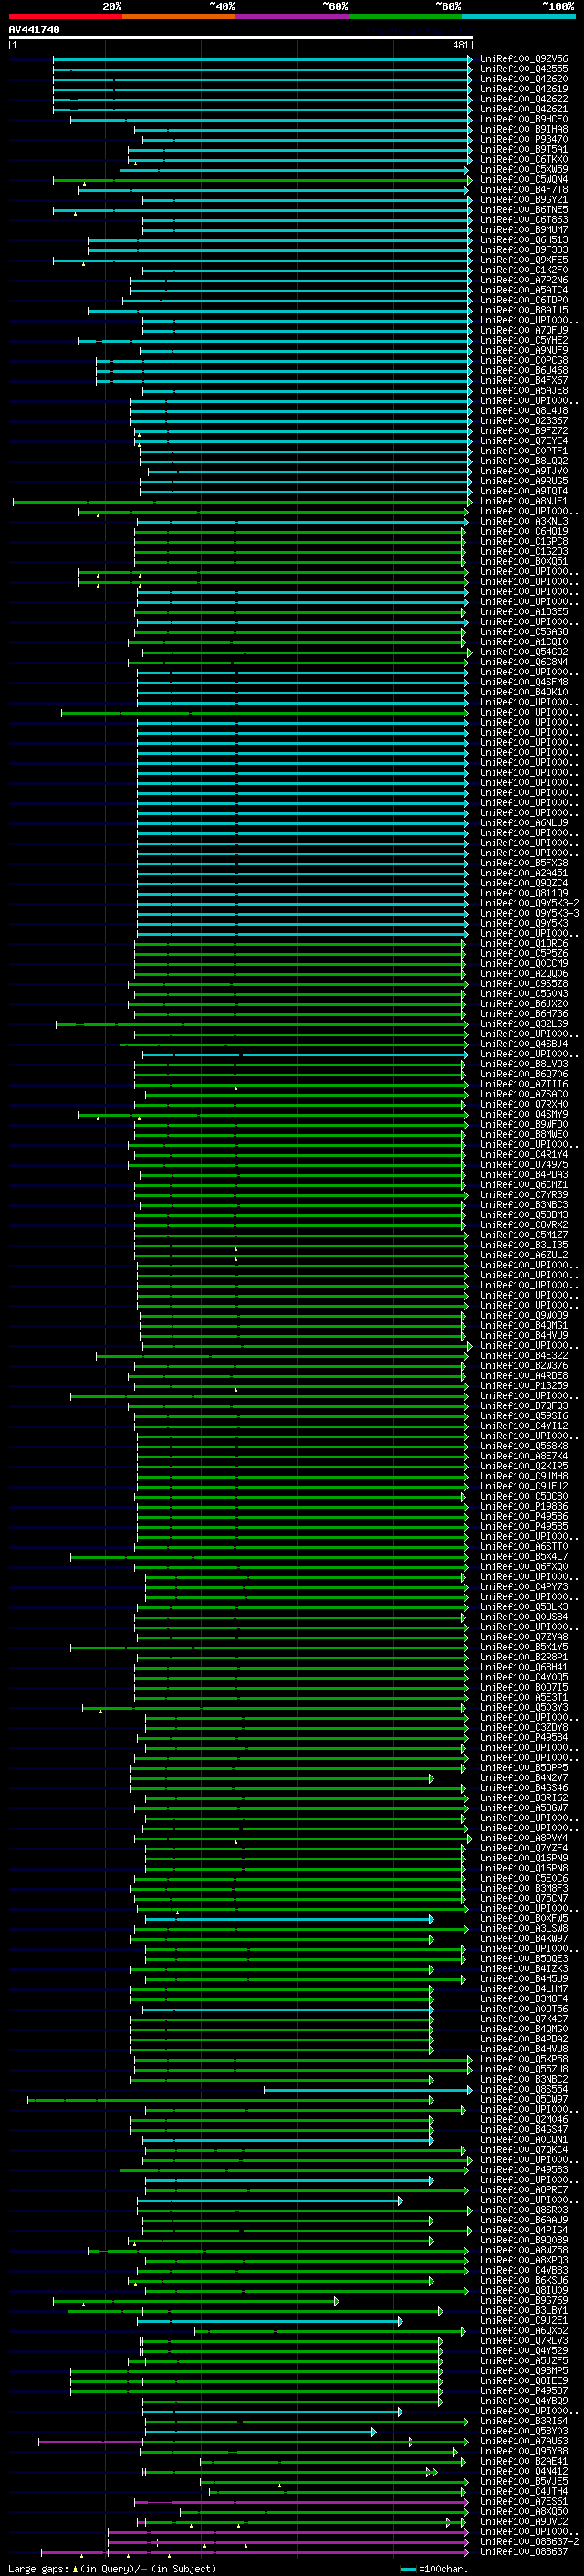Select hit label UniRef100_A0DT56
The width and height of the screenshot is (584, 2576).
[524, 2009]
